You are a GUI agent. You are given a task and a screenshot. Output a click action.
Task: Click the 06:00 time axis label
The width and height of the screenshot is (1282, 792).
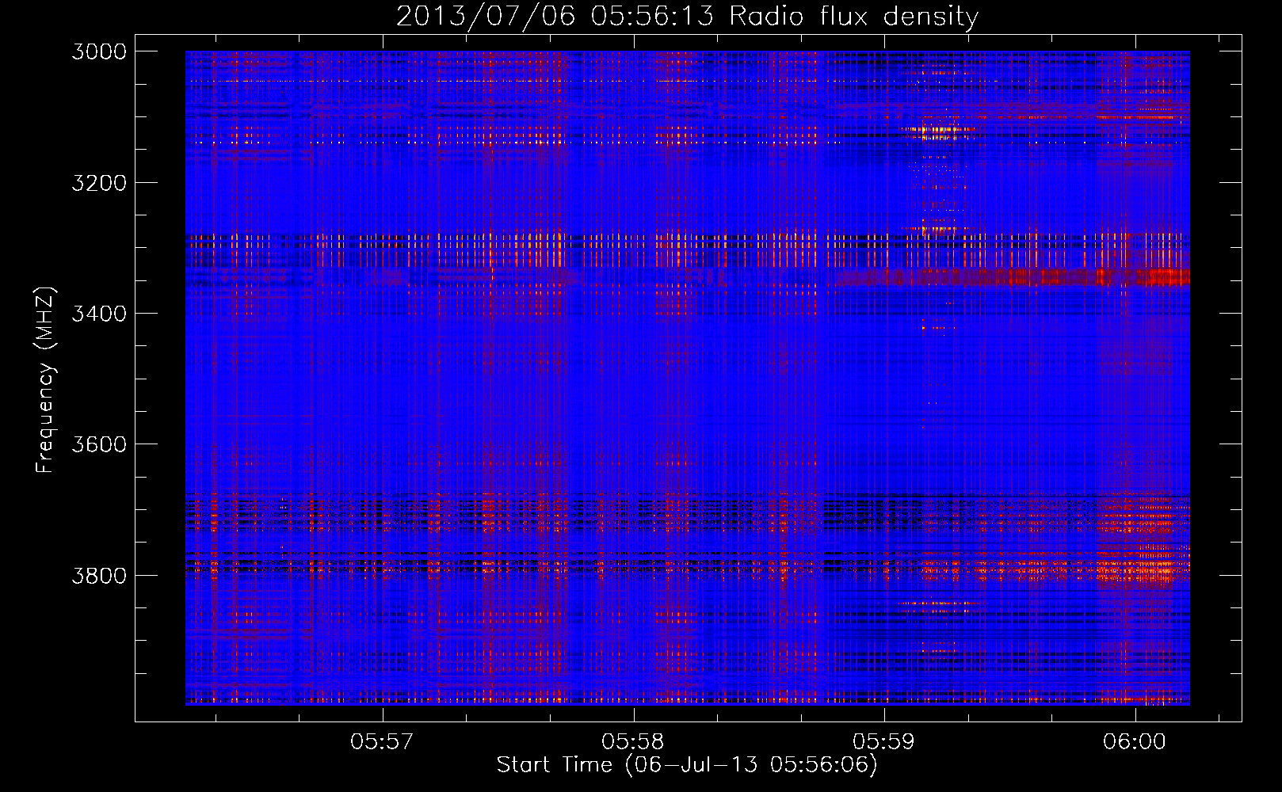1135,741
